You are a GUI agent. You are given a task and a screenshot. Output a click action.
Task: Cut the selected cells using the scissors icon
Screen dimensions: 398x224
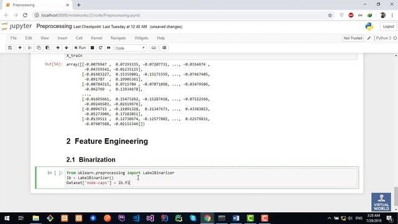coord(30,48)
